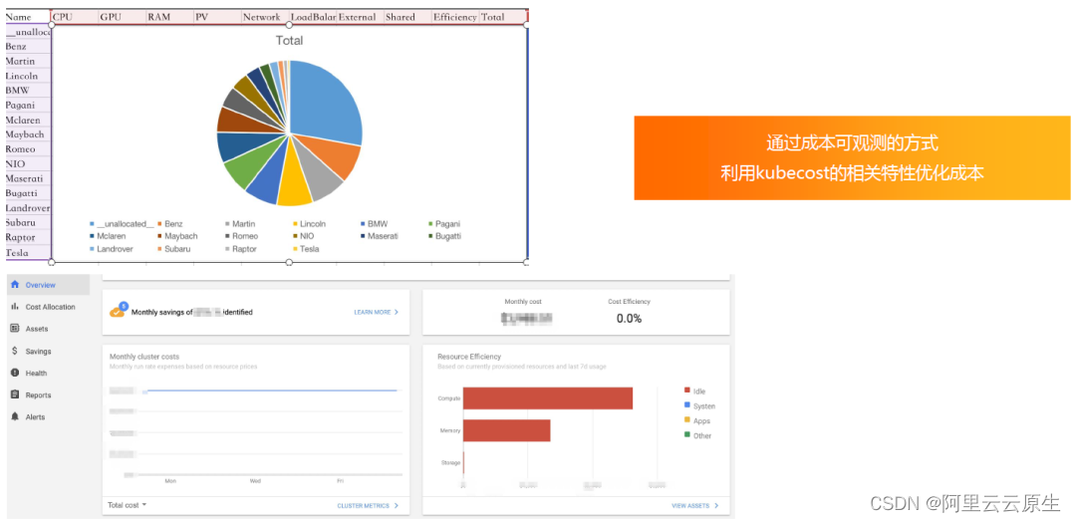
Task: Click the RAM column header
Action: click(x=169, y=17)
